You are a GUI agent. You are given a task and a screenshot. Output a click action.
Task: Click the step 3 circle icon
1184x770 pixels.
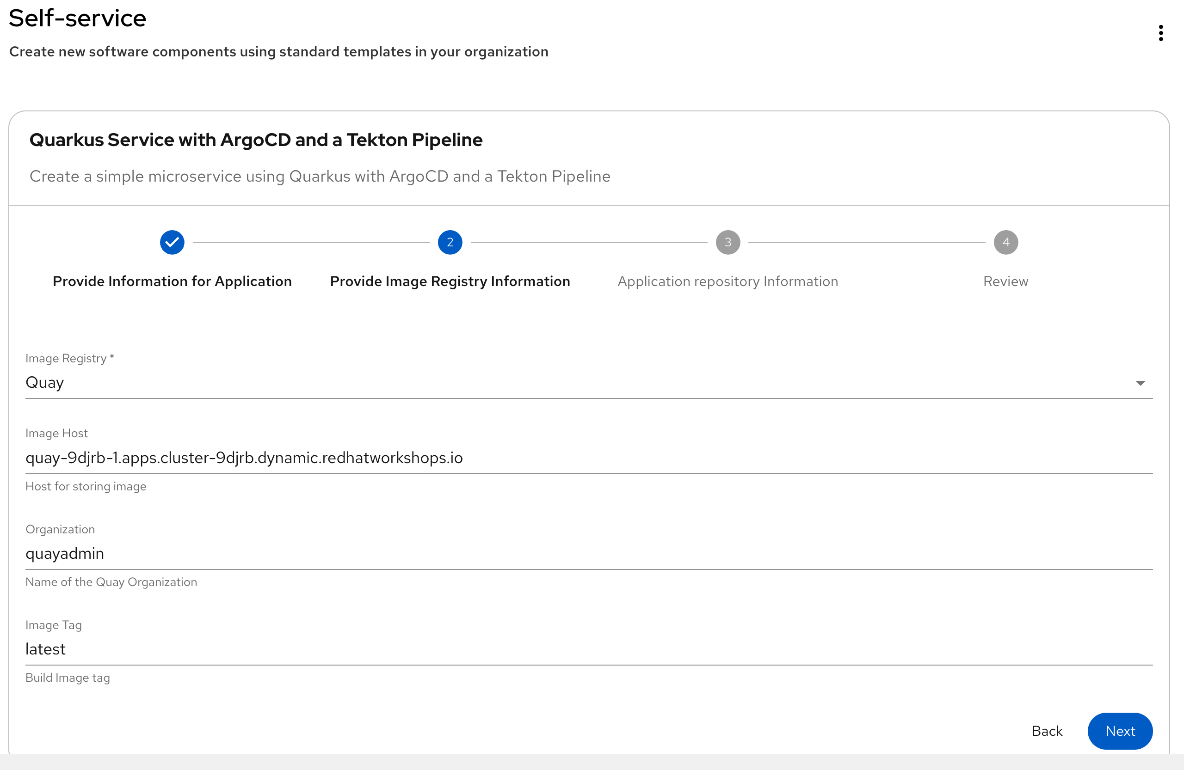coord(728,243)
